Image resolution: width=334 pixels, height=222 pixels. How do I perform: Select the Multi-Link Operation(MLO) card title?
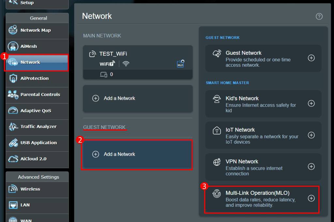click(258, 193)
